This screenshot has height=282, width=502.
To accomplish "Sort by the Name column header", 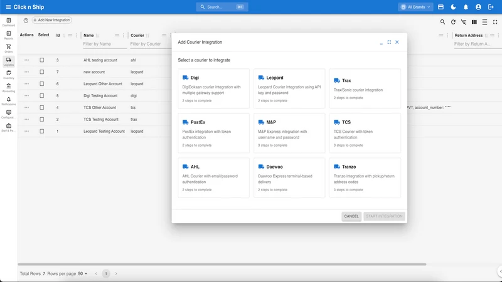I will click(x=88, y=36).
